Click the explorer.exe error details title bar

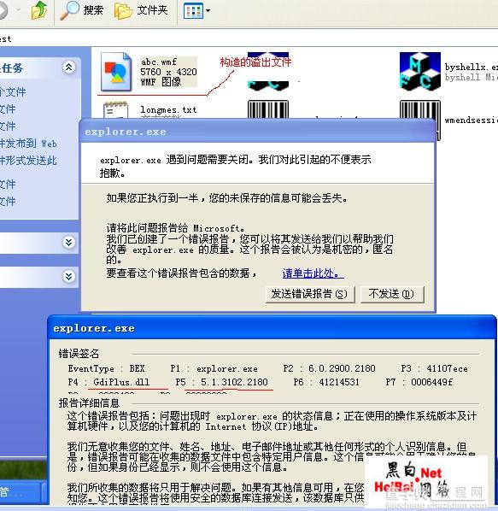[272, 328]
